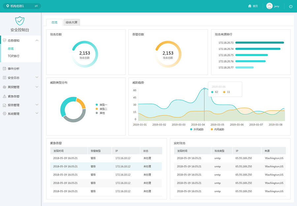
Task: Expand the 报告管理 menu chevron
Action: 37,105
